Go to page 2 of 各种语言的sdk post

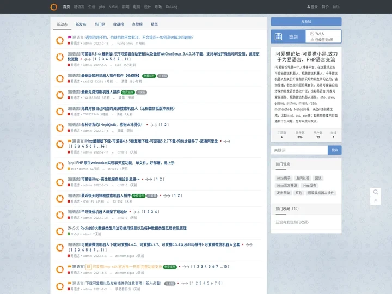click(166, 125)
